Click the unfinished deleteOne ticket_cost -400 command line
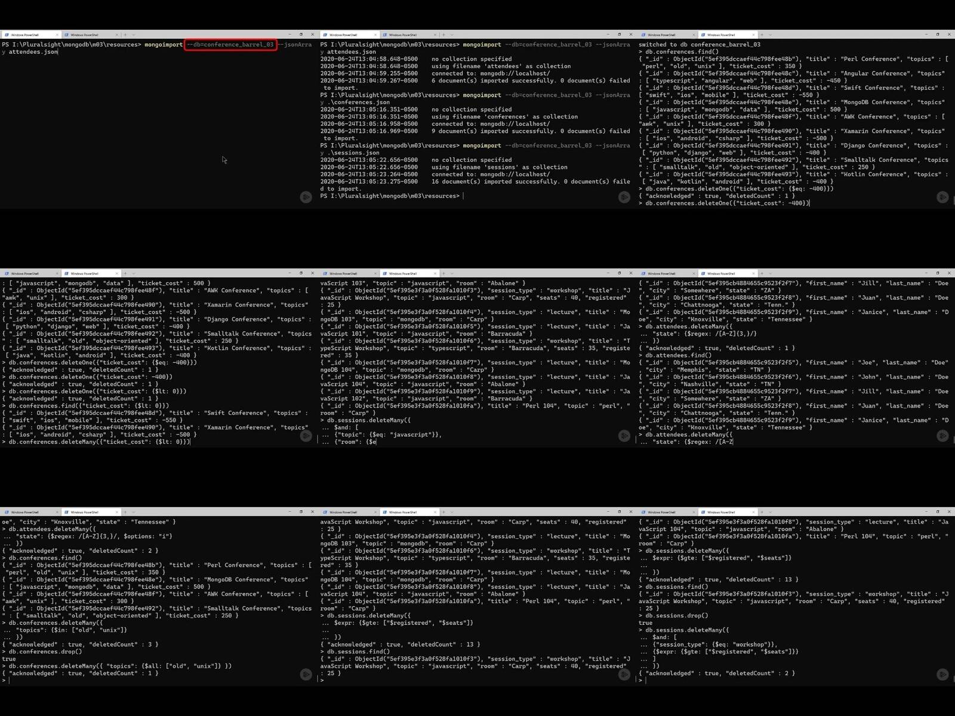Image resolution: width=955 pixels, height=716 pixels. (x=724, y=203)
